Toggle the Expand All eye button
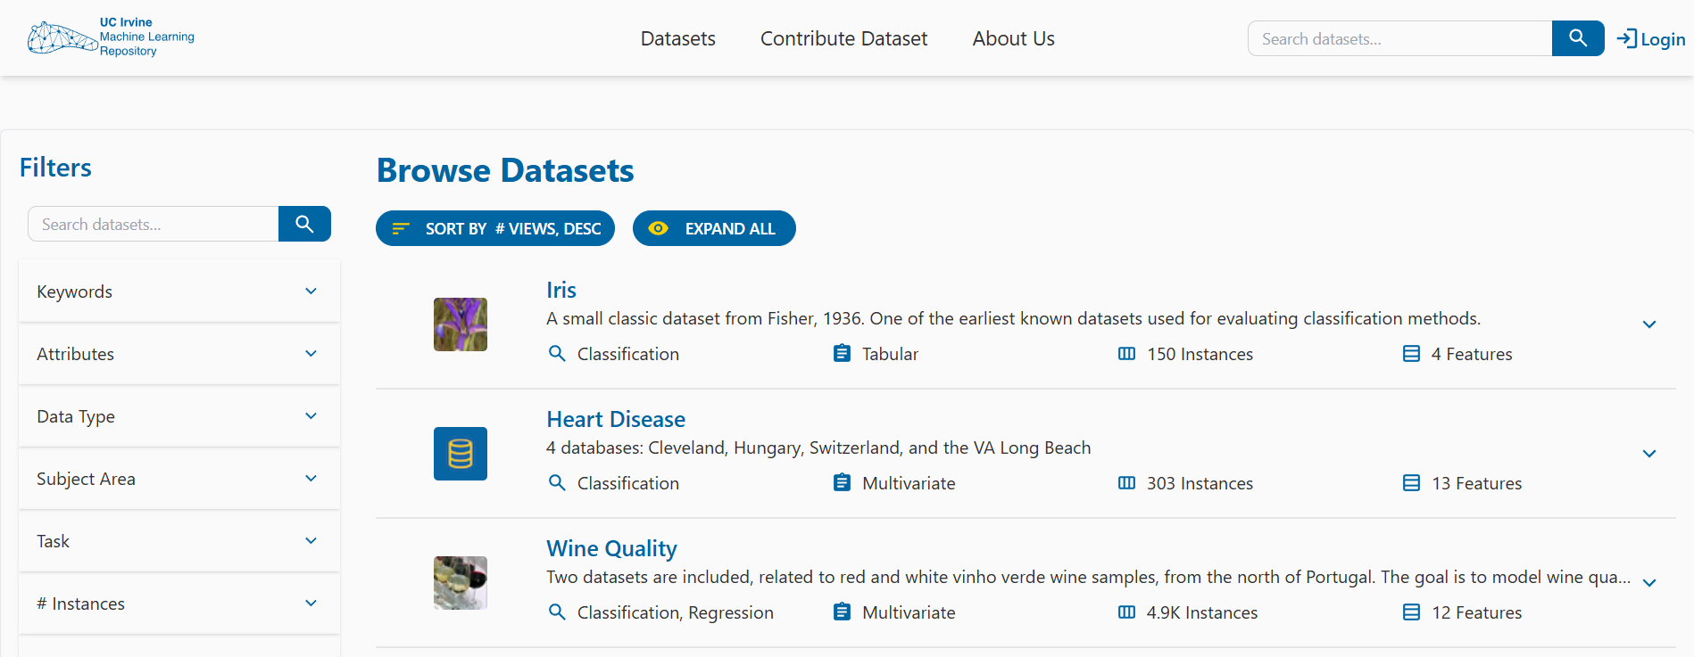This screenshot has width=1694, height=657. click(714, 228)
